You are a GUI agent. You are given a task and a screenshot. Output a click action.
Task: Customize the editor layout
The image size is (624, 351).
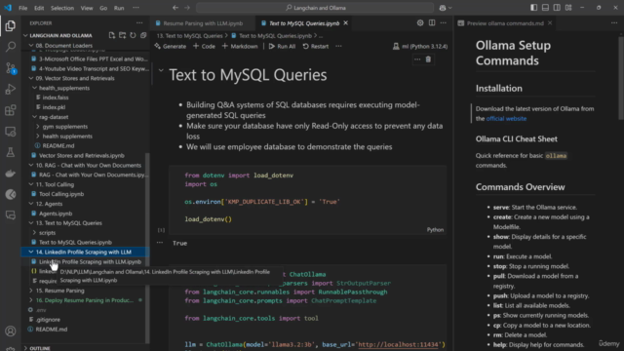[568, 8]
